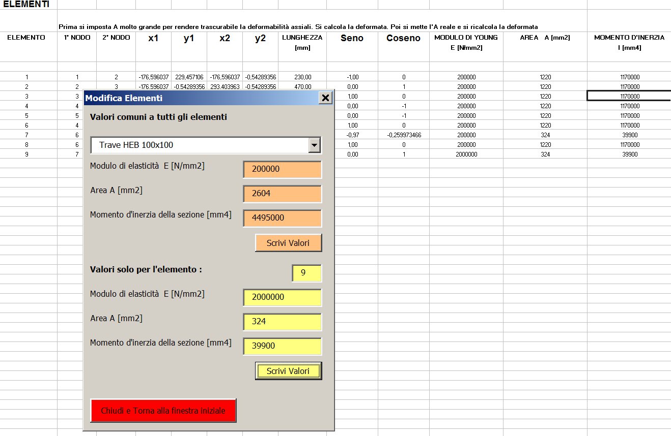Image resolution: width=671 pixels, height=436 pixels.
Task: Select the y1 column header
Action: 189,47
